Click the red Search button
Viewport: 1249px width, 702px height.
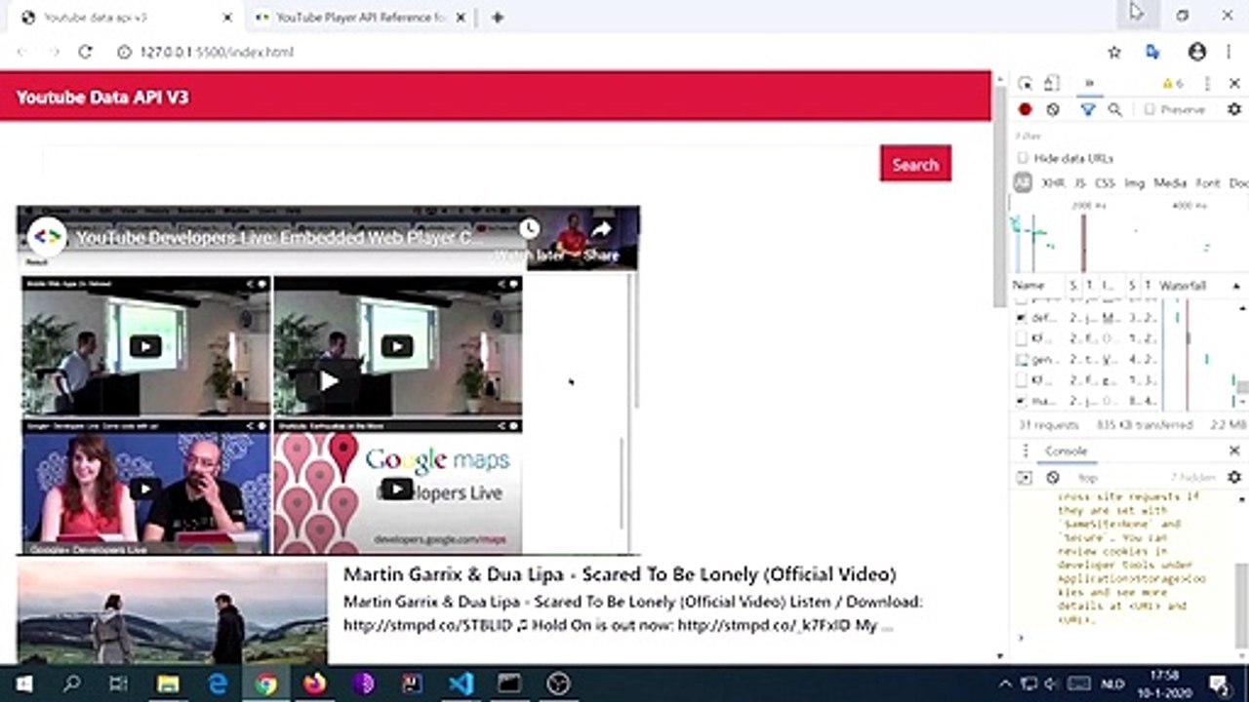pyautogui.click(x=915, y=164)
